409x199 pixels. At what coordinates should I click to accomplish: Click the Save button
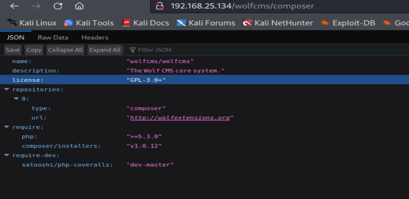click(x=13, y=50)
